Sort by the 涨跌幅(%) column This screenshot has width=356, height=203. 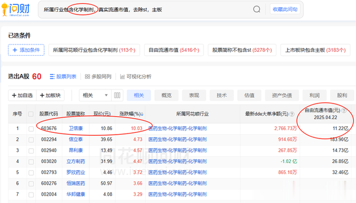131,114
